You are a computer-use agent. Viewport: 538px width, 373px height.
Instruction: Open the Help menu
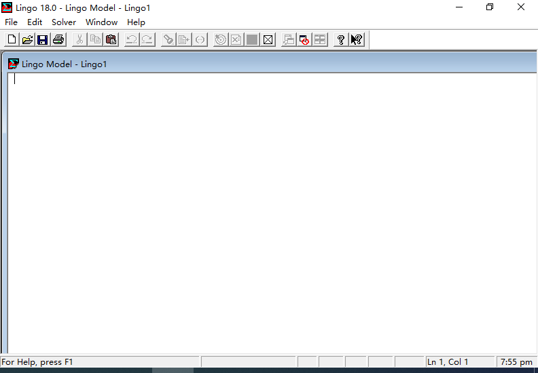pyautogui.click(x=137, y=22)
